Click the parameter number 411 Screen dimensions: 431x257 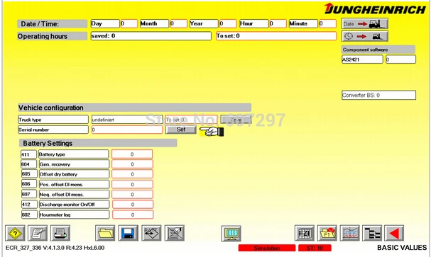(x=28, y=154)
